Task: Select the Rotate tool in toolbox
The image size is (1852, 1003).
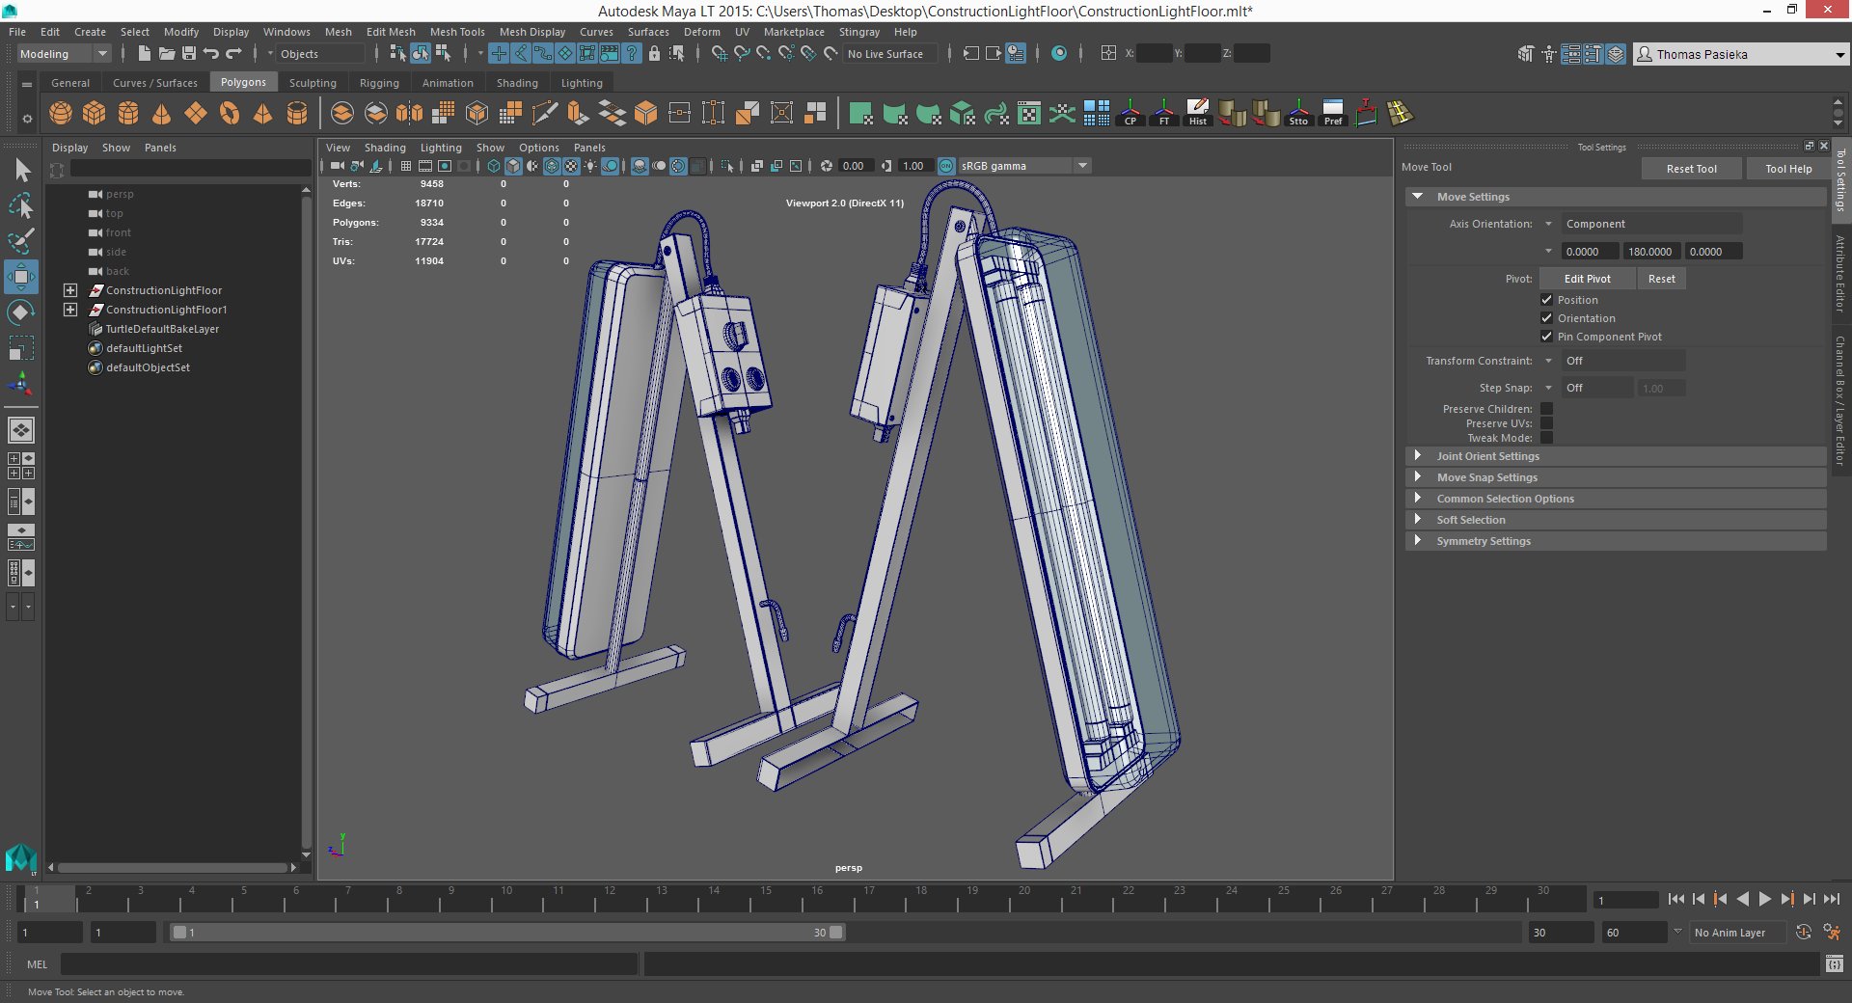Action: click(20, 312)
